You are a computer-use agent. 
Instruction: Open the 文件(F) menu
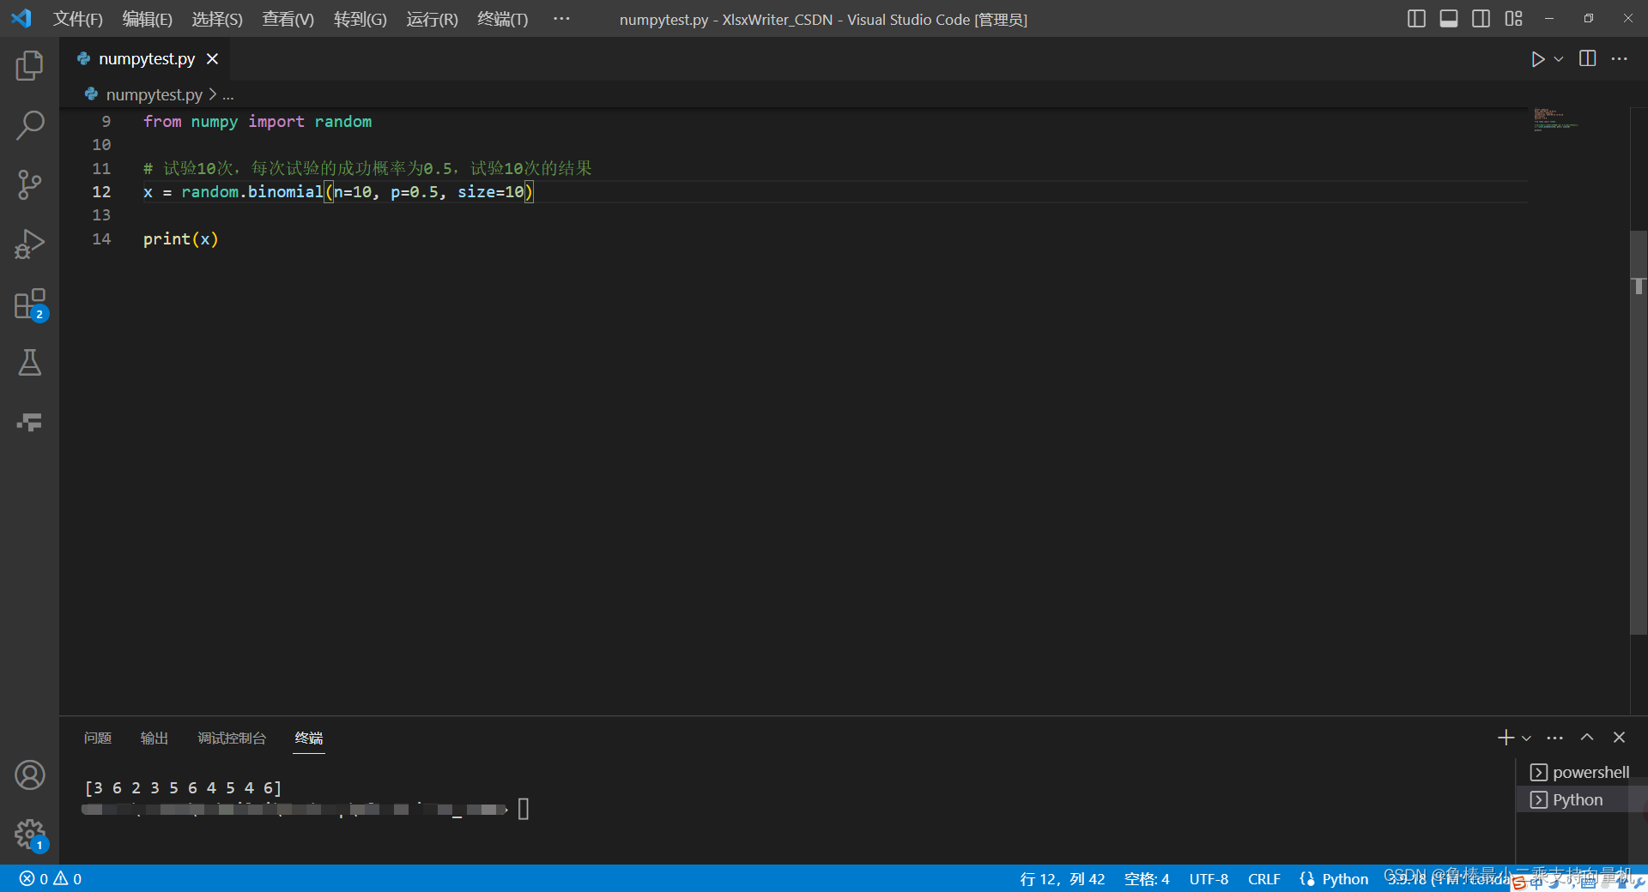coord(77,19)
